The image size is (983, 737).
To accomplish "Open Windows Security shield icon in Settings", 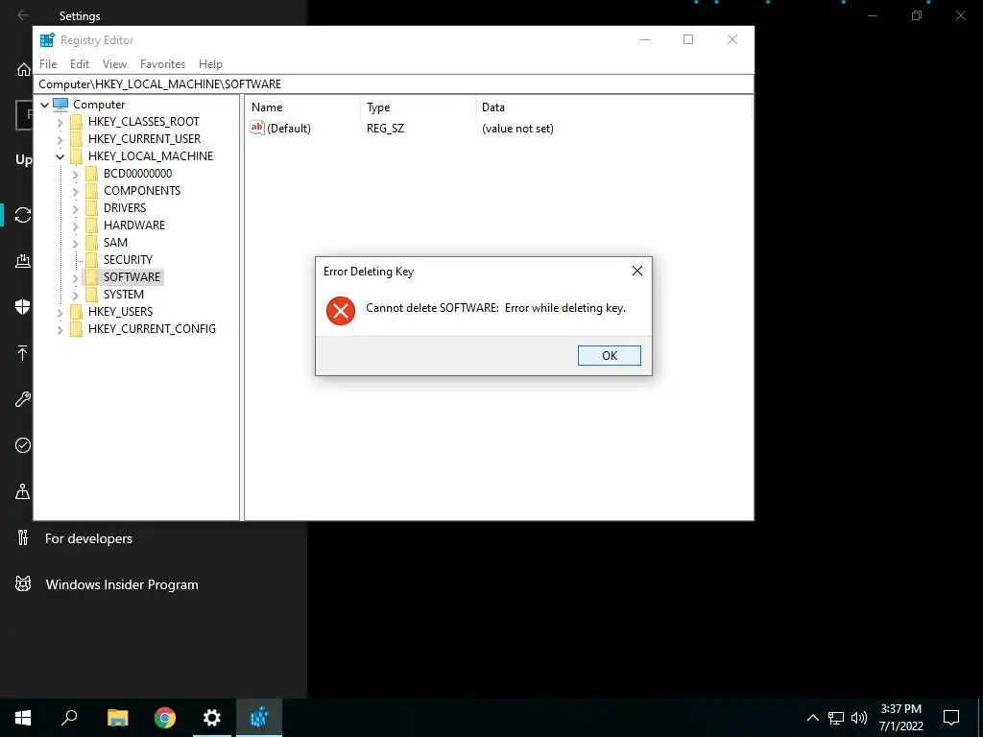I will coord(23,307).
